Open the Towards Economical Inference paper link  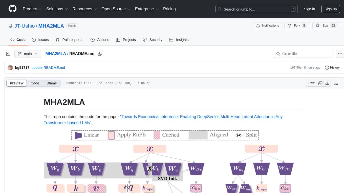pos(163,120)
